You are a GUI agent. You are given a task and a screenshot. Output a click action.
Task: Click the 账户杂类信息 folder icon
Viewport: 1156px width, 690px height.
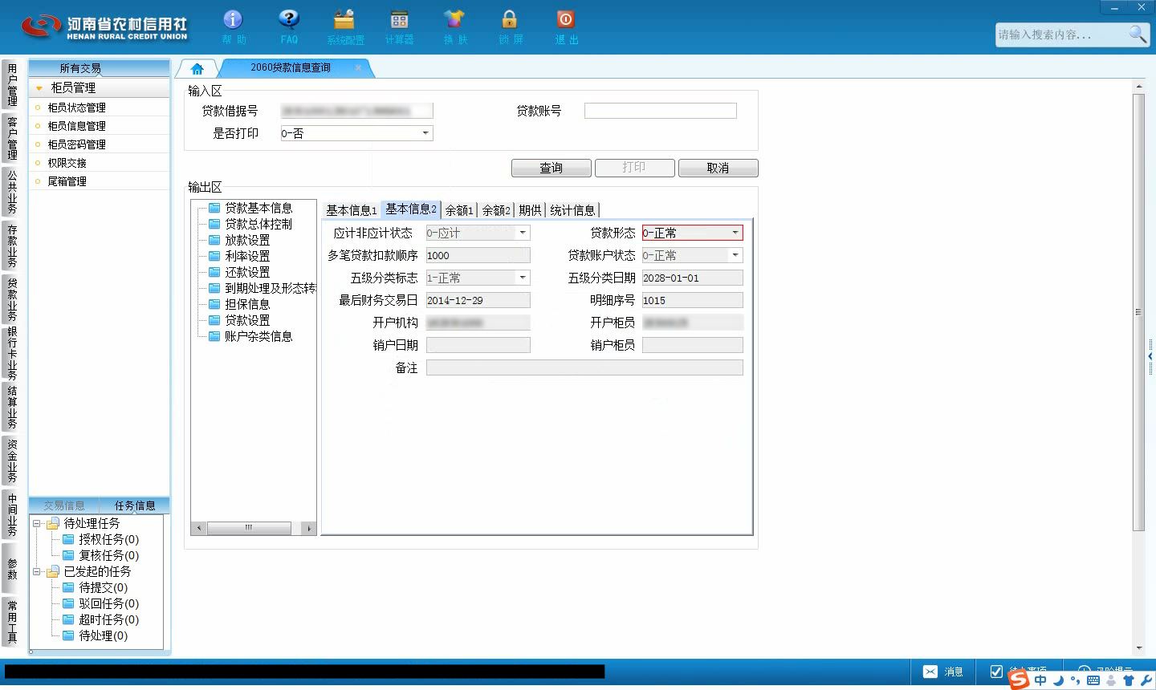click(214, 336)
